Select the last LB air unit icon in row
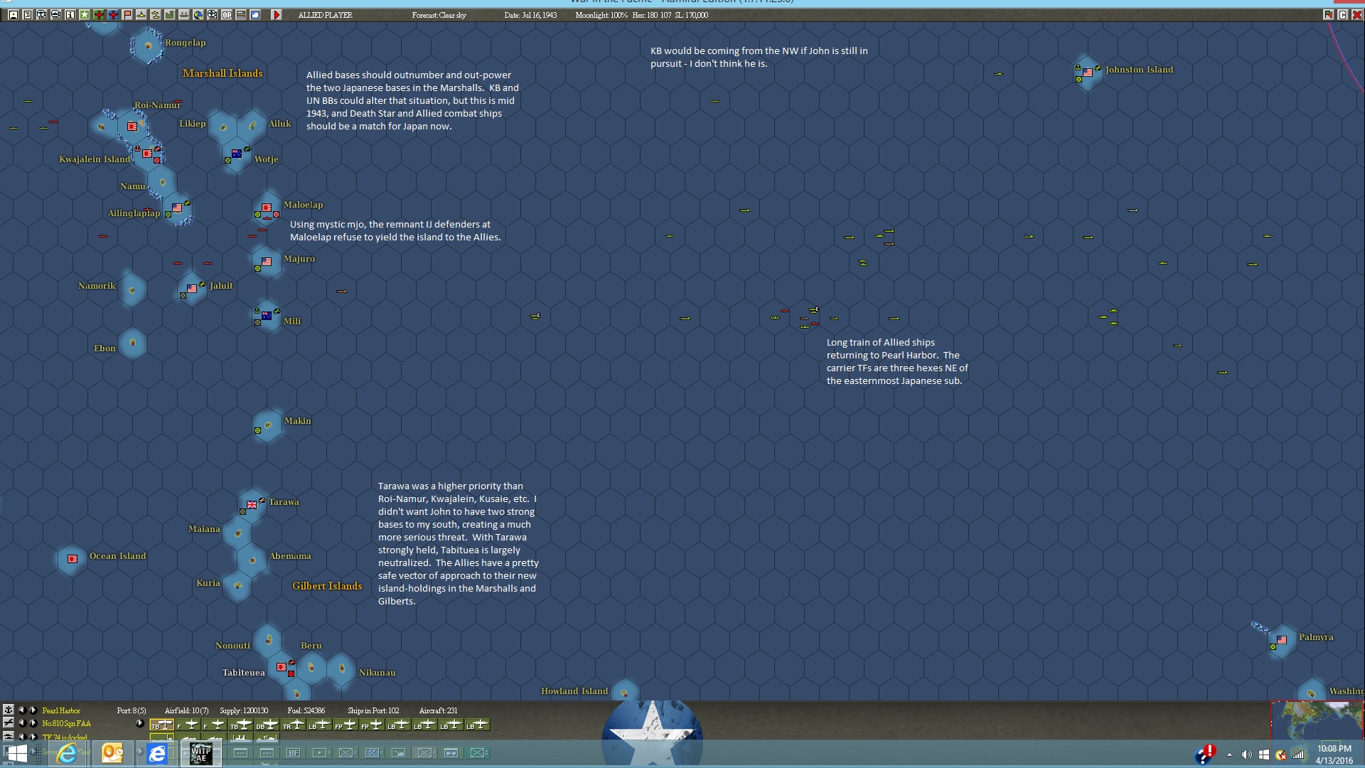The height and width of the screenshot is (768, 1365). [x=477, y=725]
